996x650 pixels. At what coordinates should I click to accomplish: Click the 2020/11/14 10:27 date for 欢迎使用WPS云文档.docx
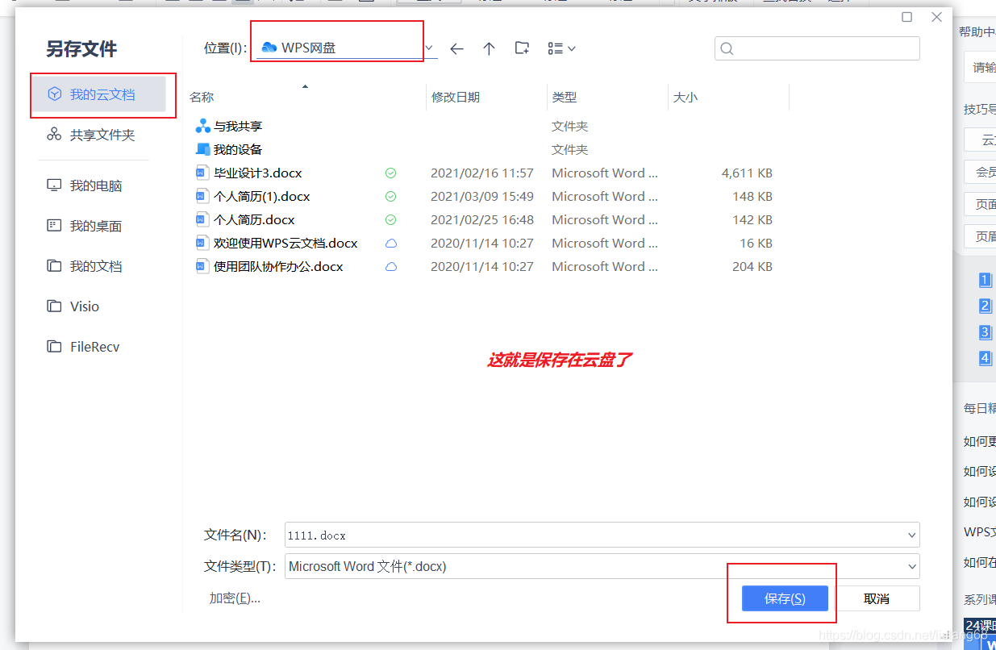pyautogui.click(x=482, y=243)
